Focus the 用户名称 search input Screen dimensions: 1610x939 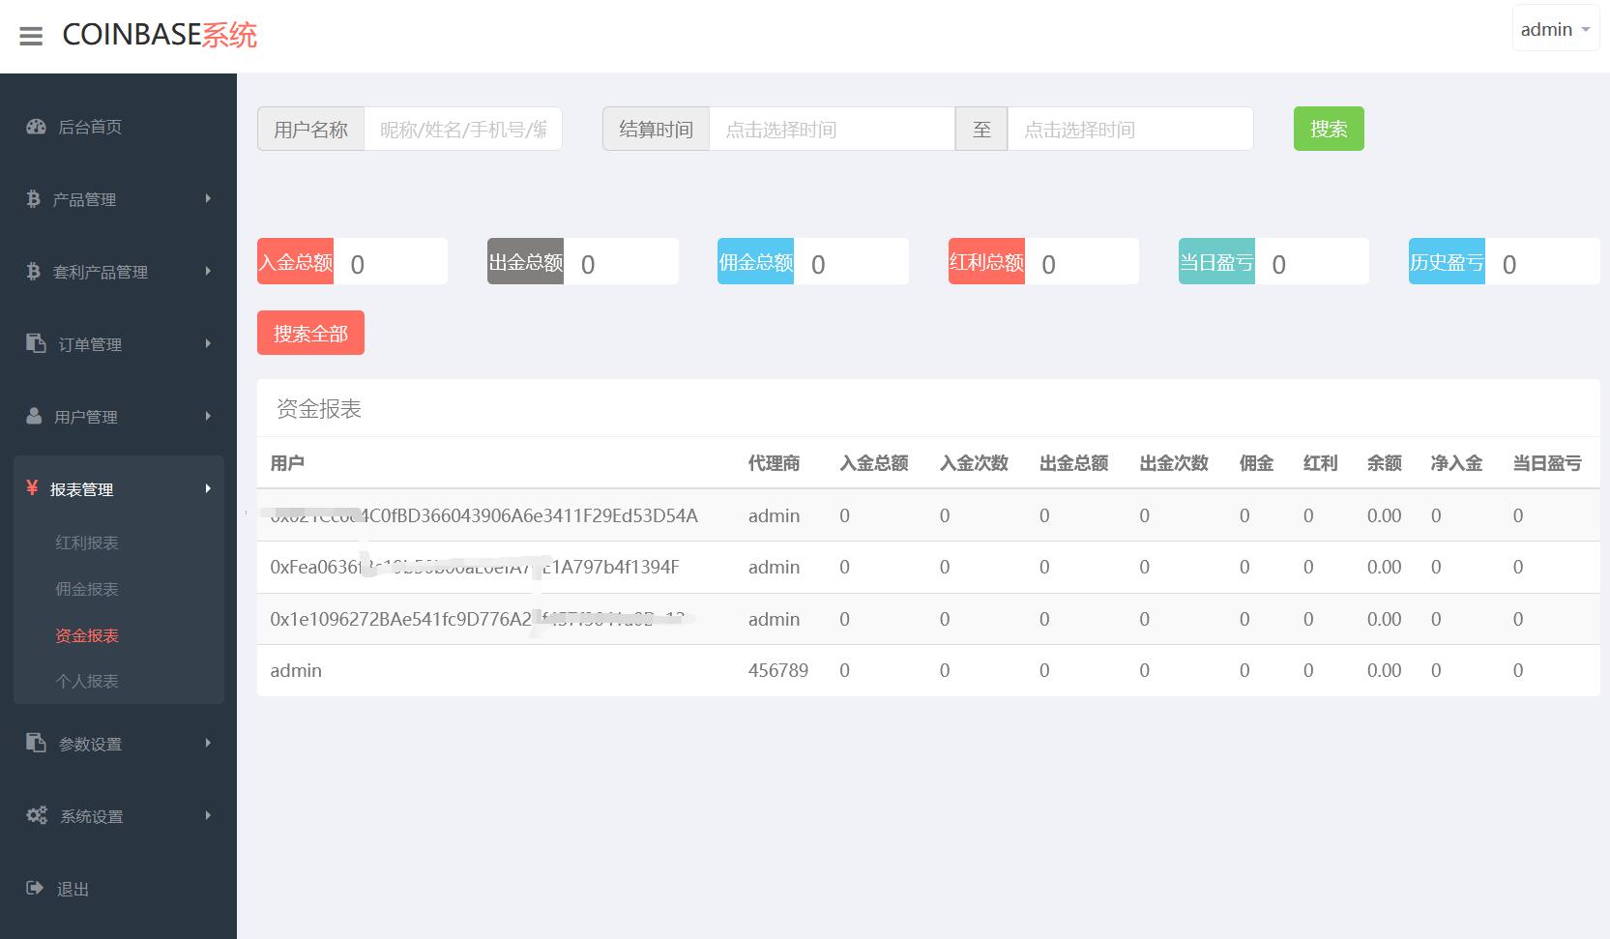462,129
